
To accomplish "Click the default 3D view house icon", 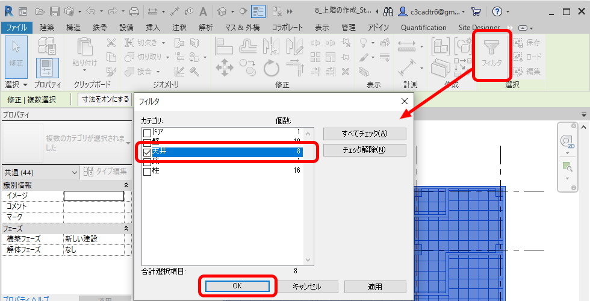I will [x=222, y=11].
